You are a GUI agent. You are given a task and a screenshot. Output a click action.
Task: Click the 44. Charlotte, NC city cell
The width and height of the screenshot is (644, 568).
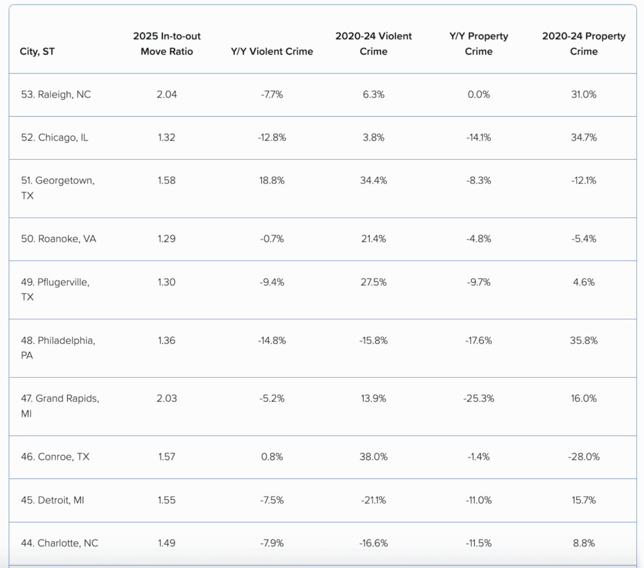[59, 543]
